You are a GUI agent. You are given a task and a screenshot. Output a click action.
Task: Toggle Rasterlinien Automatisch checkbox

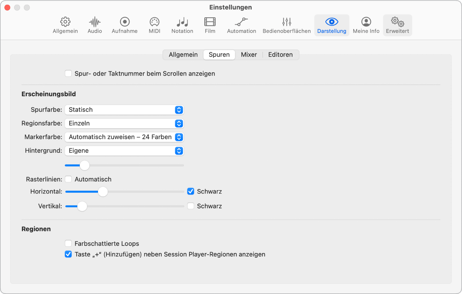coord(68,179)
